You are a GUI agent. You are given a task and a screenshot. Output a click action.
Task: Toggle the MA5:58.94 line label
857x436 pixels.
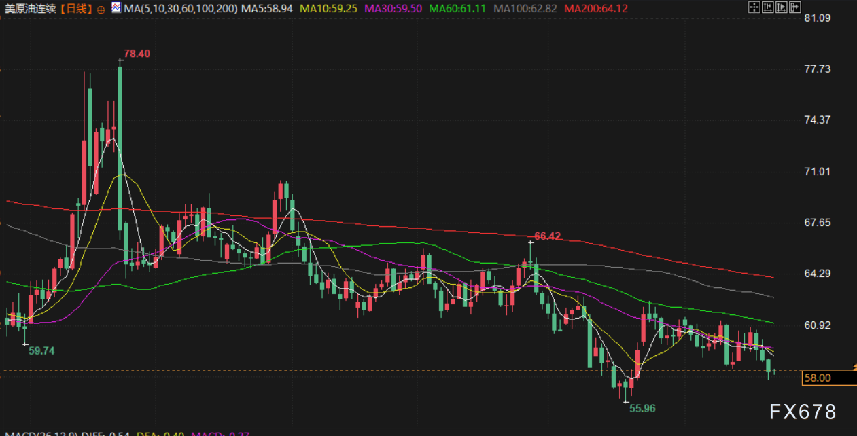pos(268,9)
